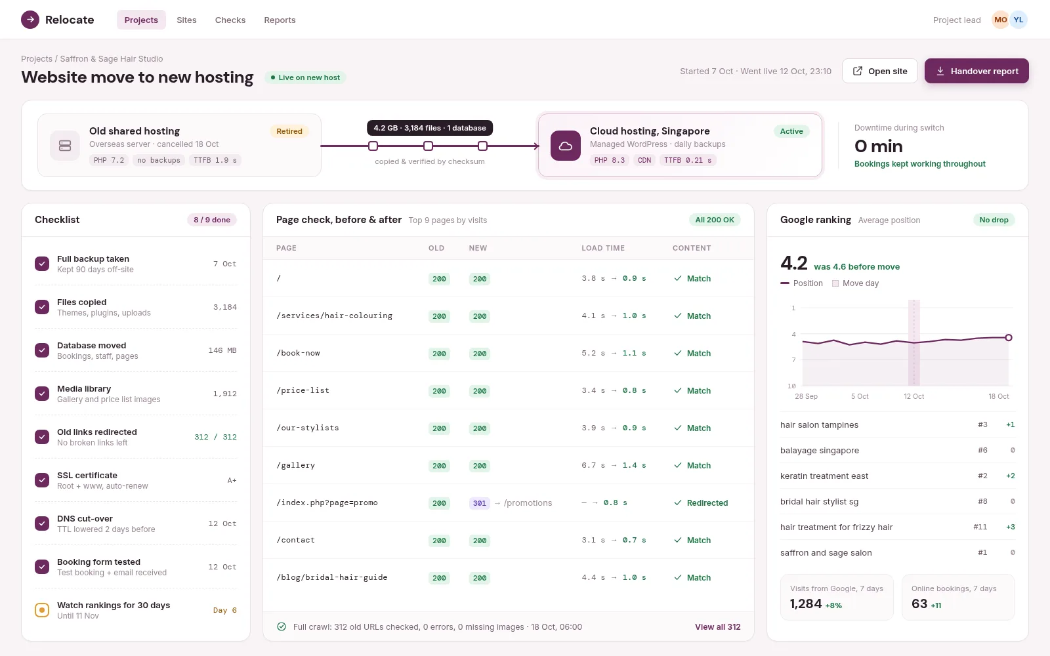Click the Relocate arrow logo icon
Image resolution: width=1050 pixels, height=656 pixels.
point(30,20)
